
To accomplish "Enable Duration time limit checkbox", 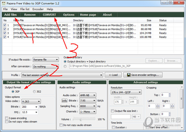I will tap(113, 127).
